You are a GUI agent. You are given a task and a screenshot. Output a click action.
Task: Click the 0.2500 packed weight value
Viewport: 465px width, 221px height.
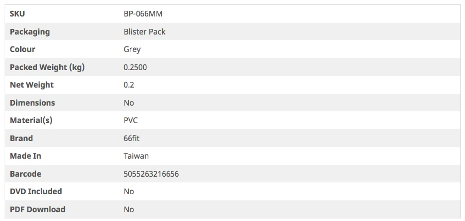click(x=135, y=67)
